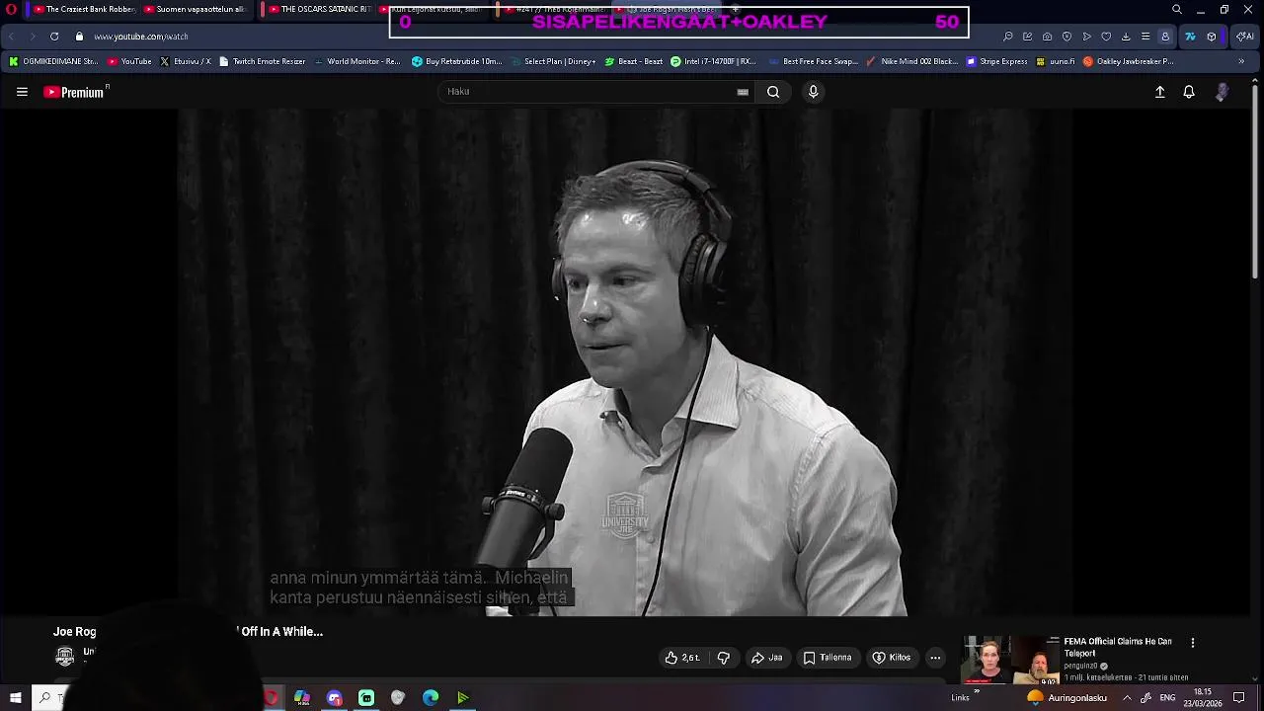Viewport: 1264px width, 711px height.
Task: Save video with Tallenna button
Action: click(828, 658)
